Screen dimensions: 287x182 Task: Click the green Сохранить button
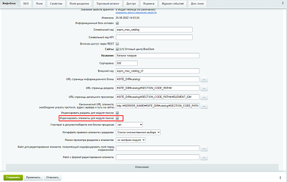pos(13,177)
